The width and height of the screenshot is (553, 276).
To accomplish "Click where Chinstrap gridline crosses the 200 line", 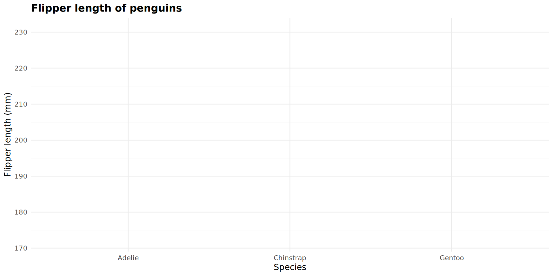I will pos(290,140).
